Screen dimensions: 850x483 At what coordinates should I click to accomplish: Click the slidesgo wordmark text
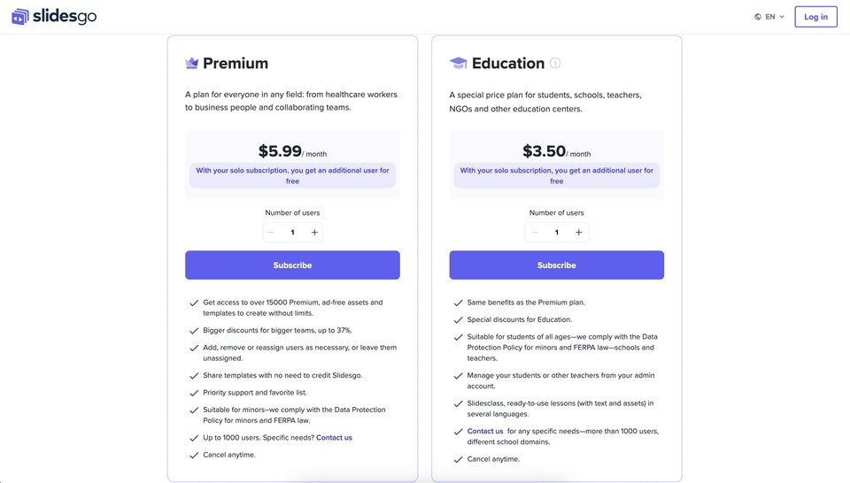[65, 16]
